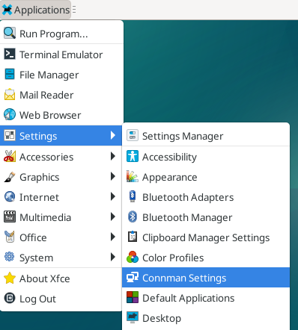
Task: Click the Accessories scissors icon
Action: click(x=10, y=156)
